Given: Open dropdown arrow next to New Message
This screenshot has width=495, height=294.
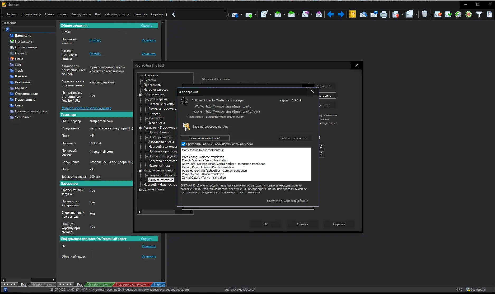Looking at the screenshot, I should click(x=270, y=15).
